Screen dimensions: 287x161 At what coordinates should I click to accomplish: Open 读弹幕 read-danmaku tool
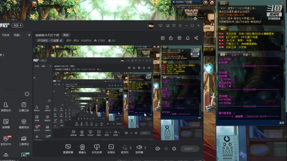[x=6, y=124]
